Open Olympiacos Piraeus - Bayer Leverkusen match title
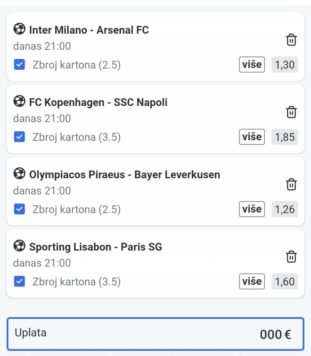Viewport: 311px width, 356px height. 124,175
